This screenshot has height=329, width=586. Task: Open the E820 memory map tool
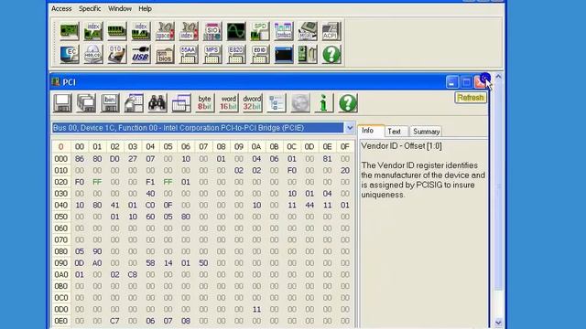coord(236,55)
